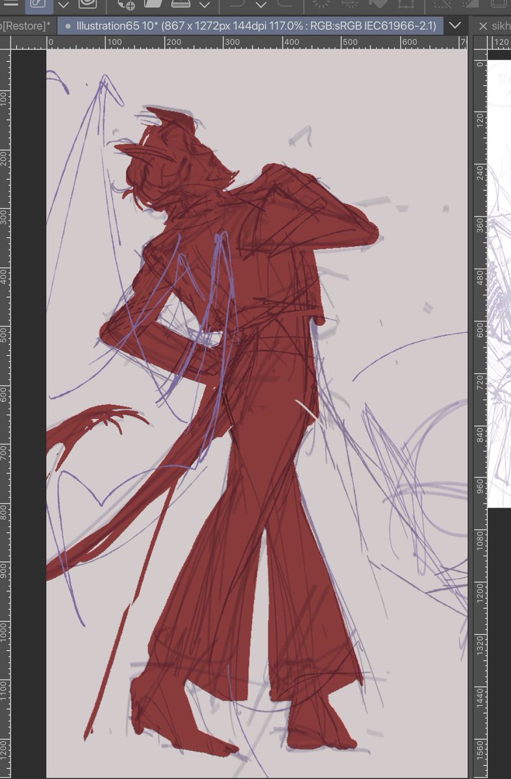Open the canvas tab list dropdown arrow
Viewport: 511px width, 779px height.
point(455,26)
